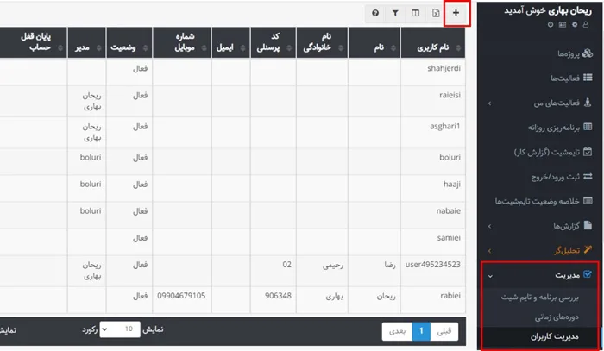Click username rabiei in table

[450, 296]
